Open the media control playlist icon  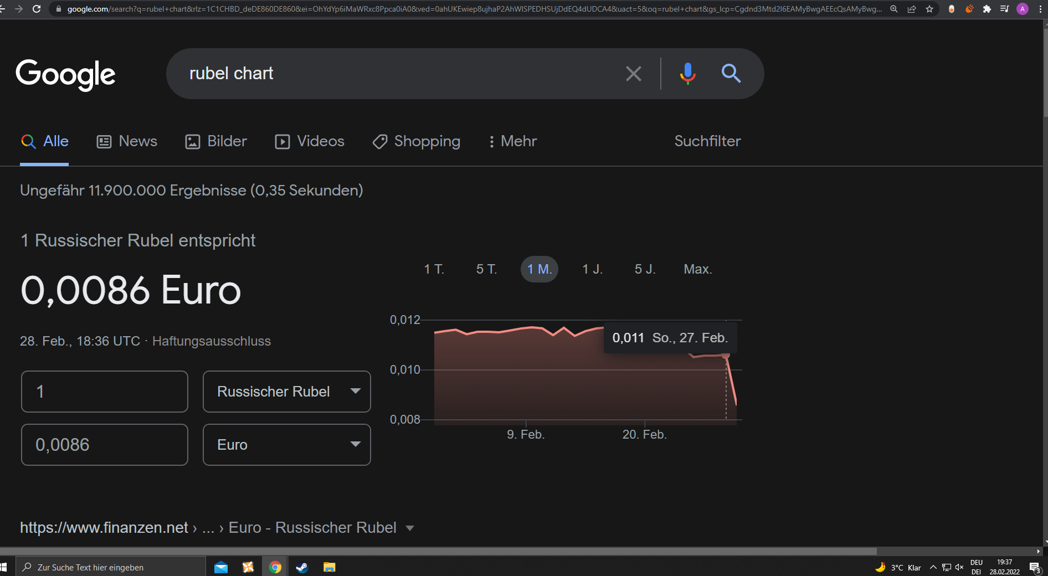click(x=1005, y=9)
